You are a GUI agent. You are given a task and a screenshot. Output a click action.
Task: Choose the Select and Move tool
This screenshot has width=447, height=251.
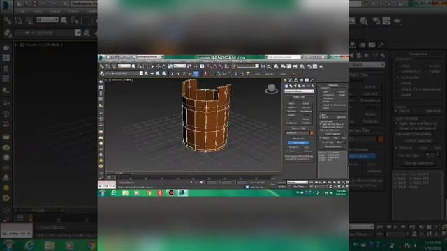click(x=159, y=66)
